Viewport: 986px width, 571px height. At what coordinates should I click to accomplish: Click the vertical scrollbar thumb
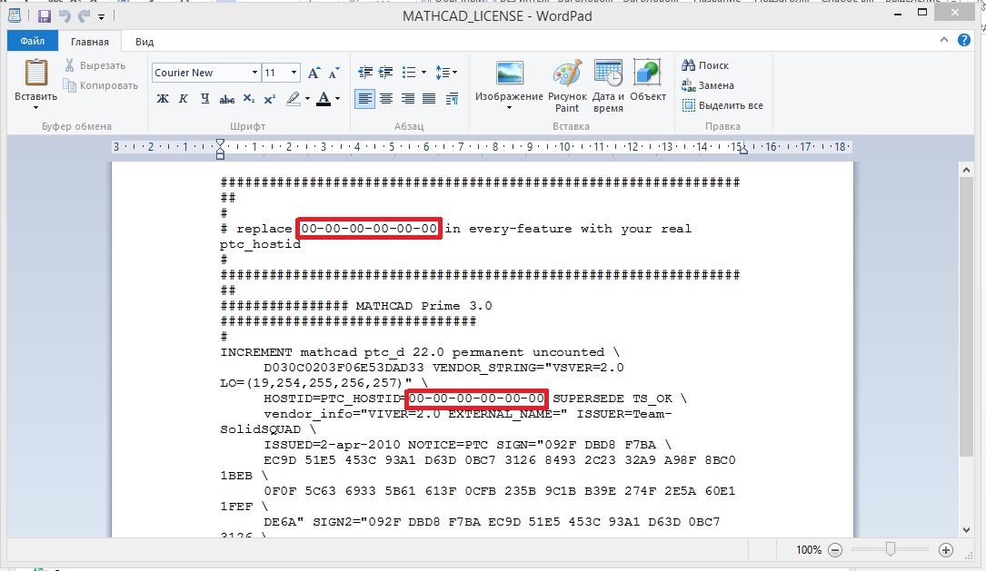(x=967, y=317)
